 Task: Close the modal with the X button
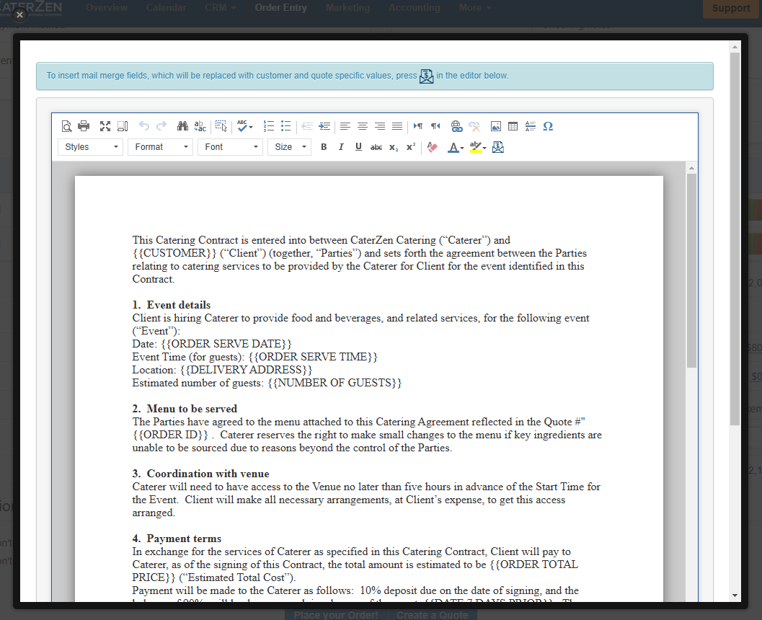tap(19, 15)
